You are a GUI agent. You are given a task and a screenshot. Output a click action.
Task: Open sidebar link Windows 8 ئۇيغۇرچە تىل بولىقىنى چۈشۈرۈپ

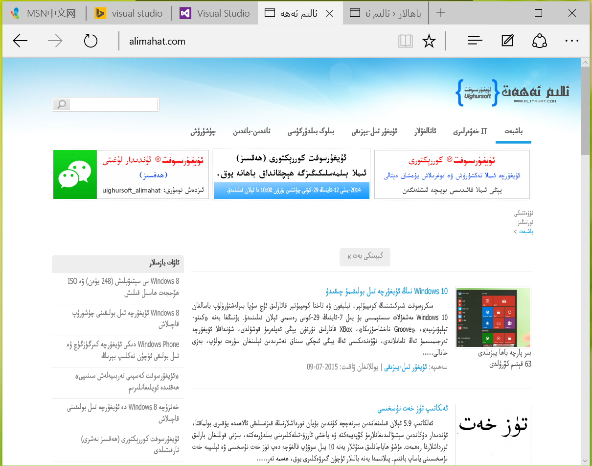[x=126, y=319]
